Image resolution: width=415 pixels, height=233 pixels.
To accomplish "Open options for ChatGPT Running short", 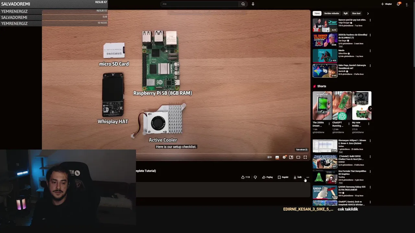I will [349, 124].
